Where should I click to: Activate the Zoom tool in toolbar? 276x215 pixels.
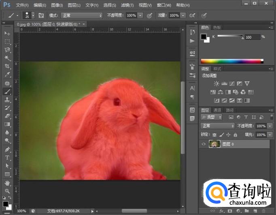click(7, 190)
